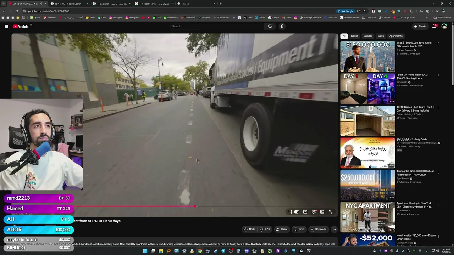Start voice search with the microphone
The width and height of the screenshot is (454, 255).
(282, 26)
